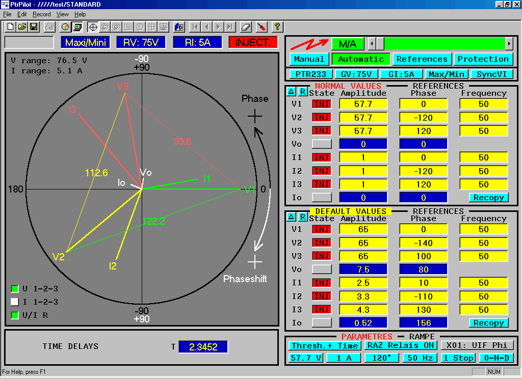522x379 pixels.
Task: Switch to the Manual tab
Action: (309, 59)
